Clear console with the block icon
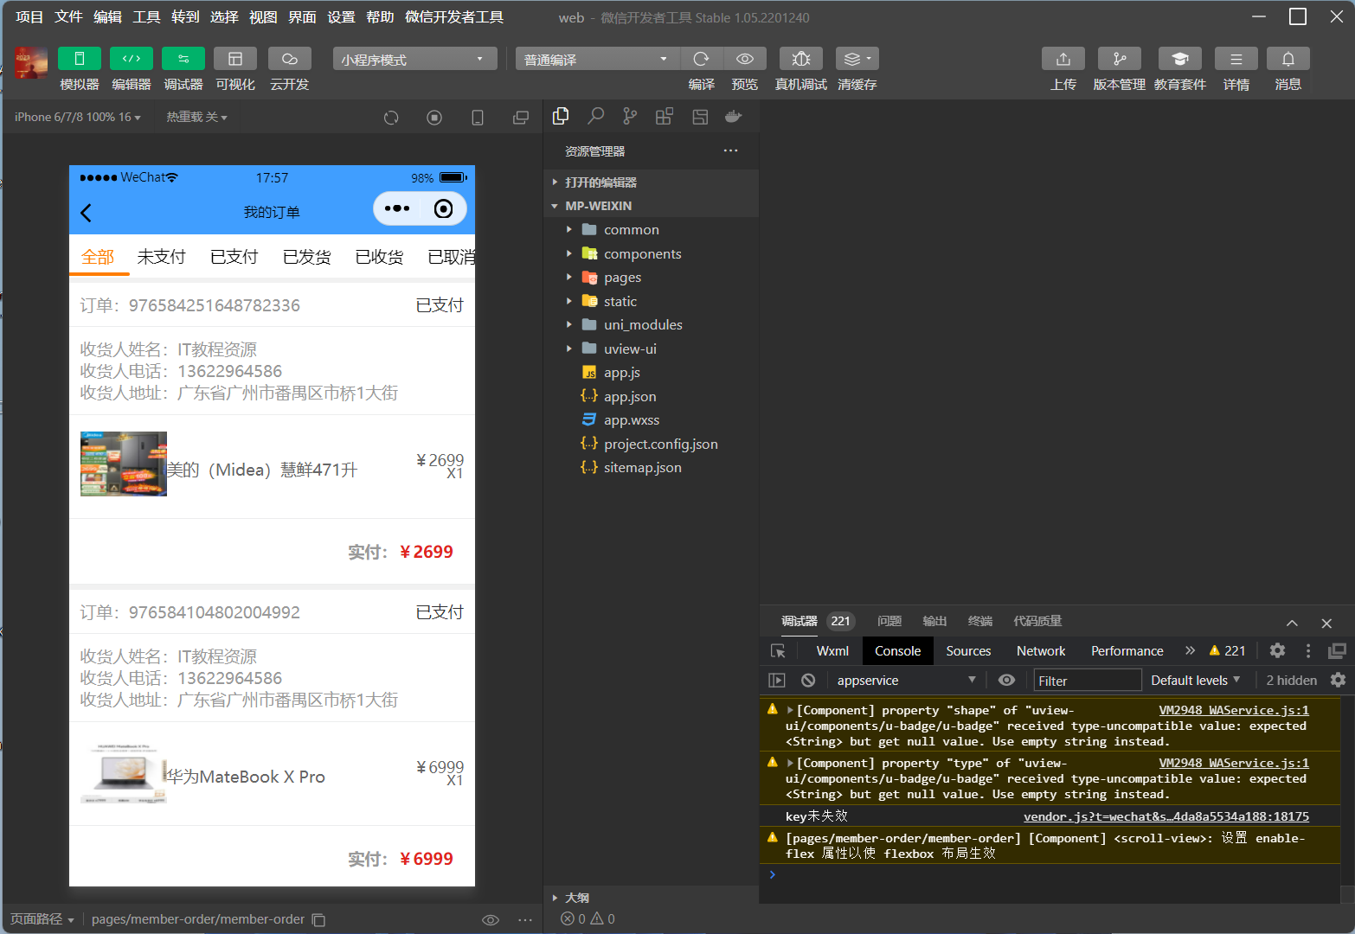 (808, 681)
